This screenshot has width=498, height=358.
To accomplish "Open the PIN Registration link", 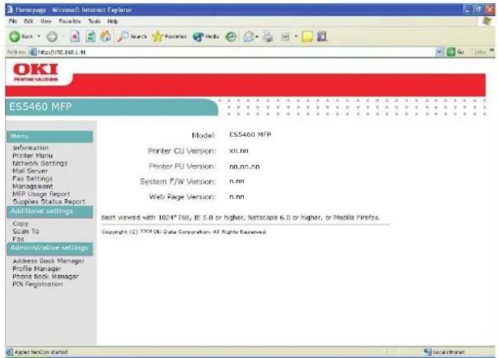I will click(37, 284).
